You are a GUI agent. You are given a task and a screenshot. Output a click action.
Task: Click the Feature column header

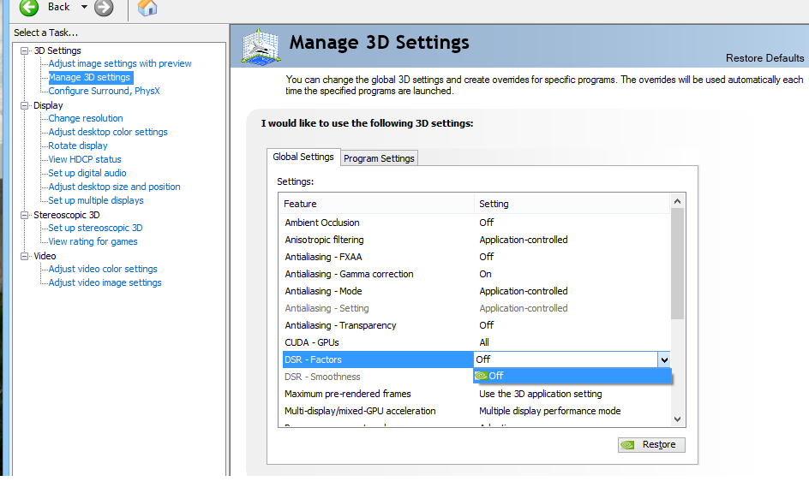[376, 204]
